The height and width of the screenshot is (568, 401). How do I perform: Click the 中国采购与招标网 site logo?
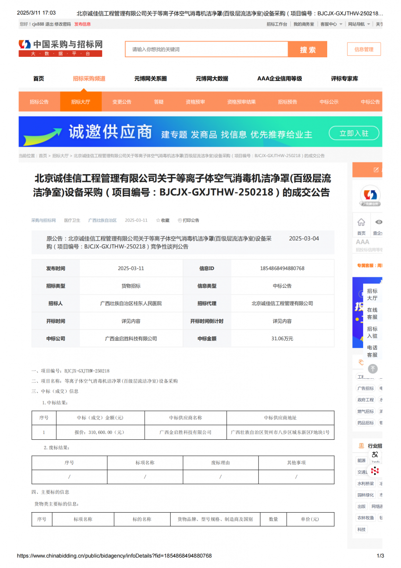coord(61,48)
